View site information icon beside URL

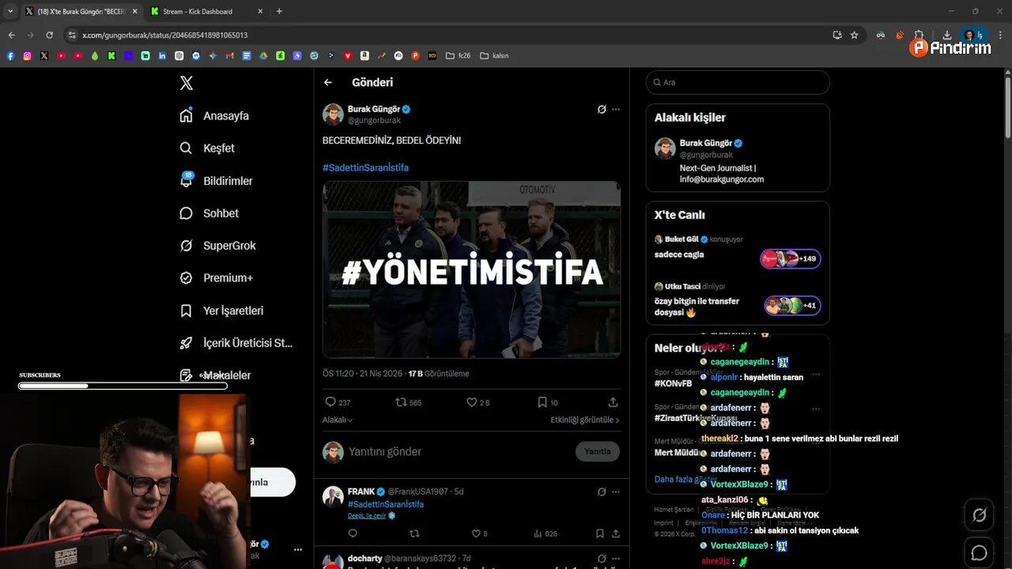(72, 35)
